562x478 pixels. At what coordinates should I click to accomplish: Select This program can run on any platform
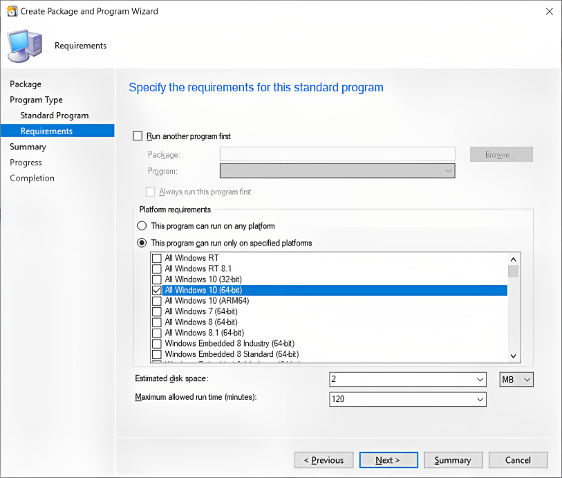tap(141, 226)
